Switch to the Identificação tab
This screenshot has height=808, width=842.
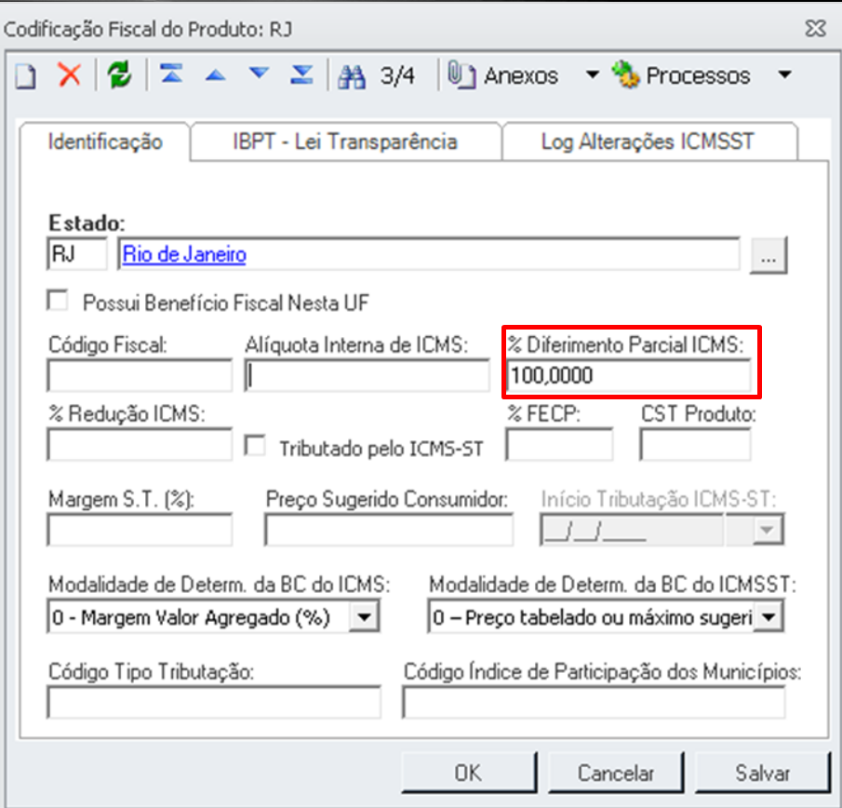click(x=105, y=141)
